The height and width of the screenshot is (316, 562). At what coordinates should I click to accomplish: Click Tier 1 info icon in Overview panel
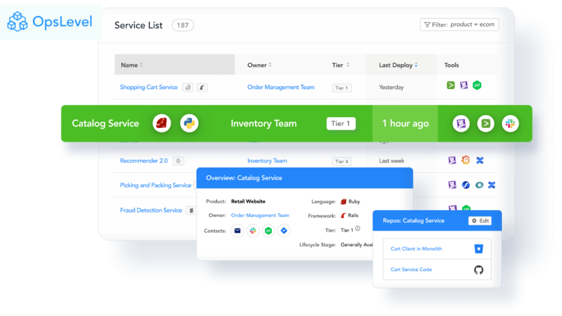pyautogui.click(x=358, y=229)
